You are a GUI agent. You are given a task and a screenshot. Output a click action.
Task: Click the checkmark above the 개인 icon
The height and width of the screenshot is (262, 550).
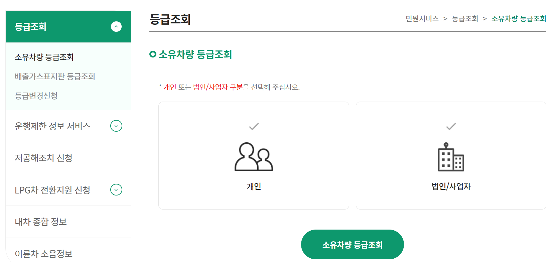[x=253, y=126]
